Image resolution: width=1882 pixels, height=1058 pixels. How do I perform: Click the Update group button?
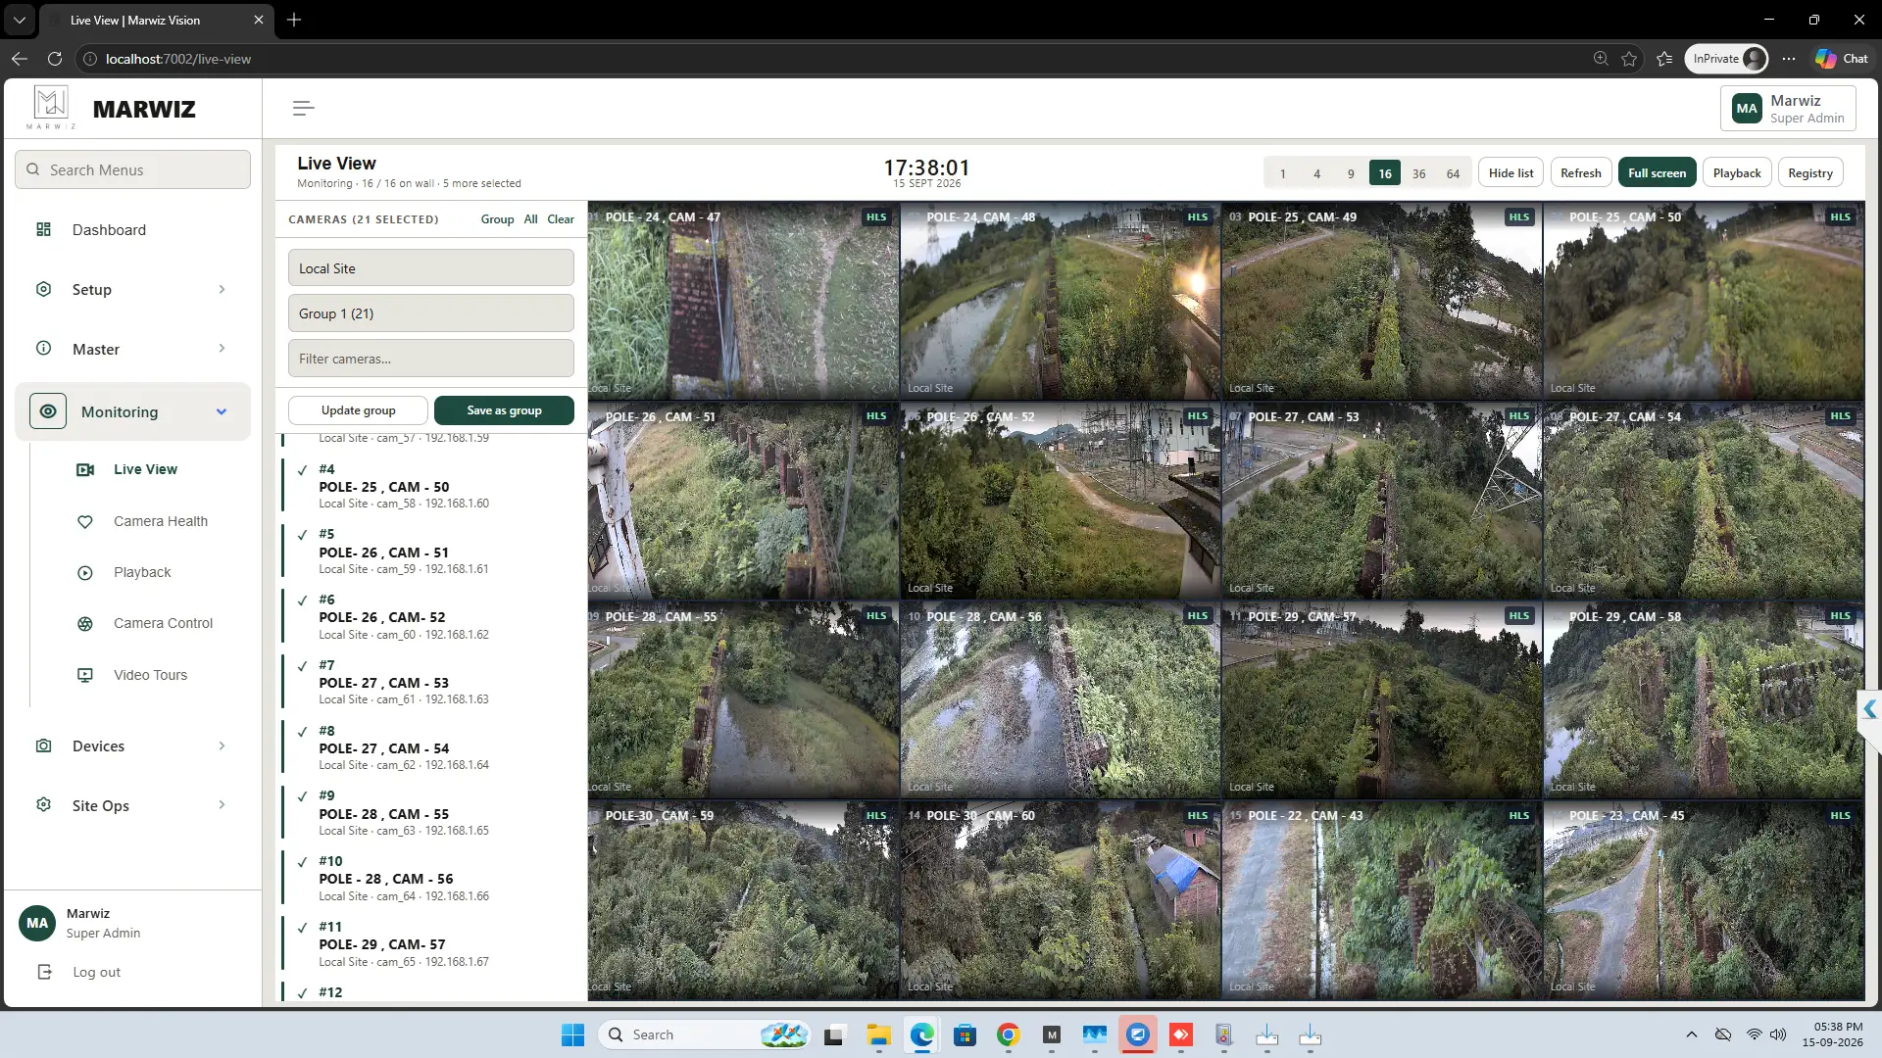(x=358, y=410)
